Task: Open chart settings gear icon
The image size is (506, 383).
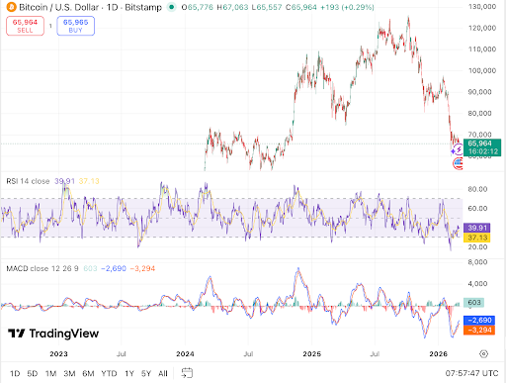Action: 483,354
